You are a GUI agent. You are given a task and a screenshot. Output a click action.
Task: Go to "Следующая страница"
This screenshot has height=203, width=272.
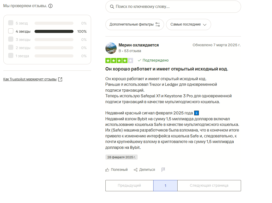click(209, 186)
